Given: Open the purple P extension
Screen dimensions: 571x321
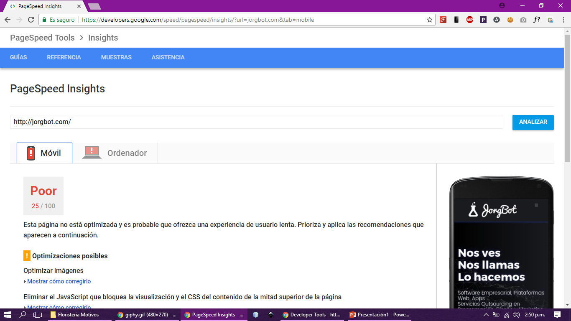Looking at the screenshot, I should pos(483,20).
